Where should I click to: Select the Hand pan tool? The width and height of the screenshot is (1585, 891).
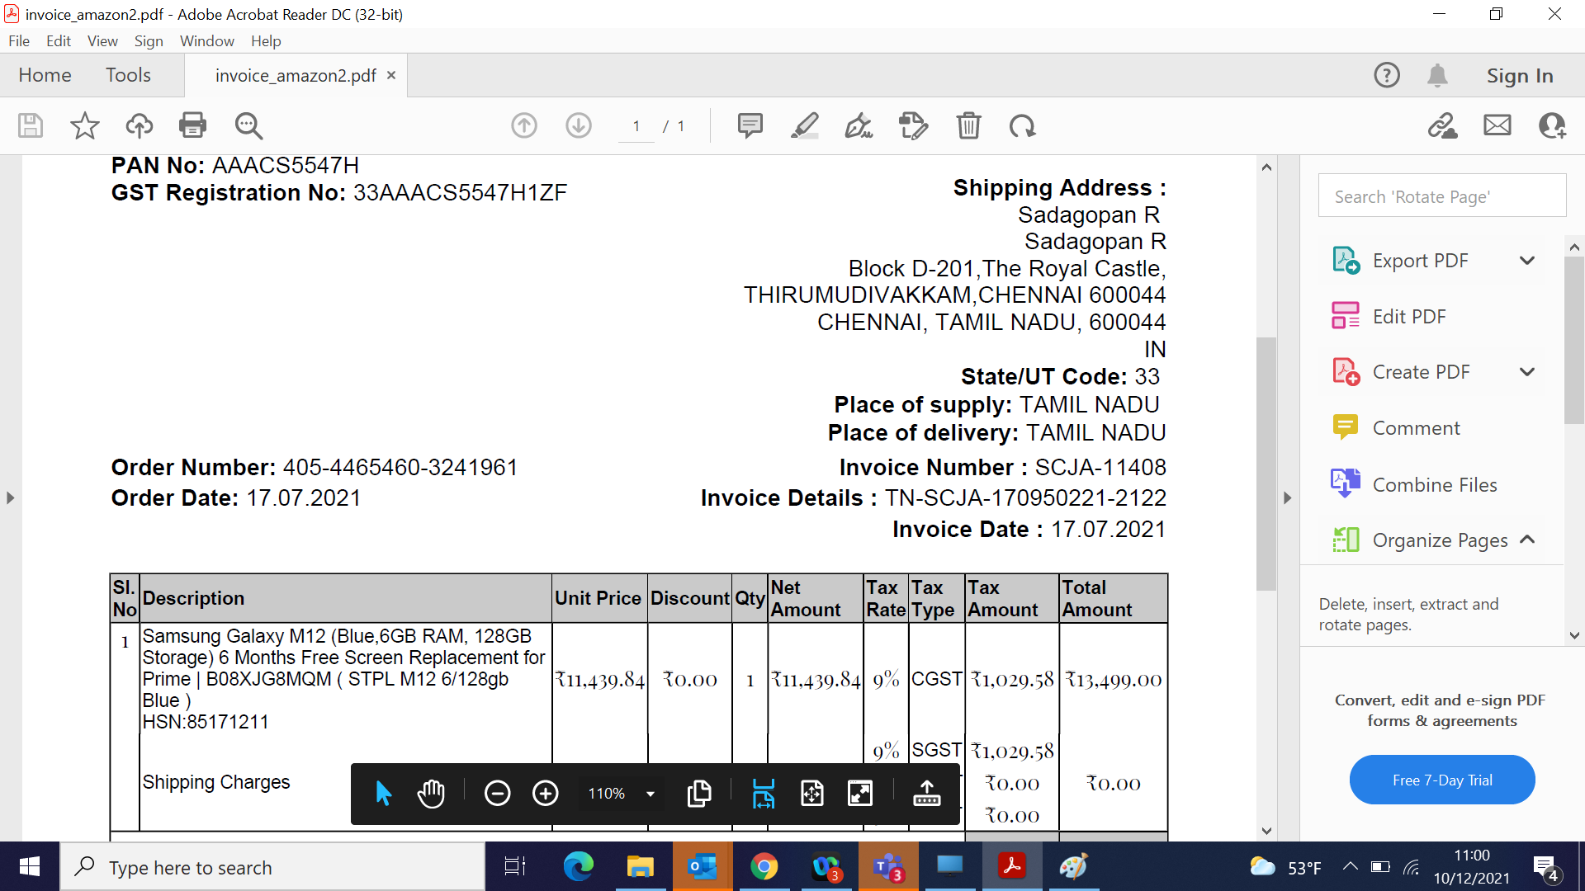(x=431, y=794)
